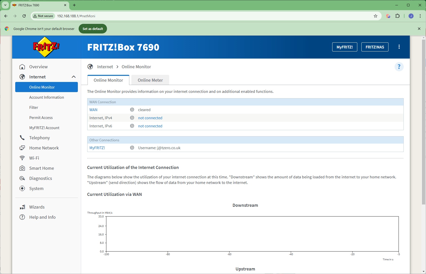
Task: Click the address bar URL
Action: (x=76, y=16)
